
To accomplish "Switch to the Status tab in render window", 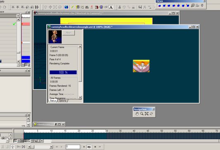I will tap(53, 101).
